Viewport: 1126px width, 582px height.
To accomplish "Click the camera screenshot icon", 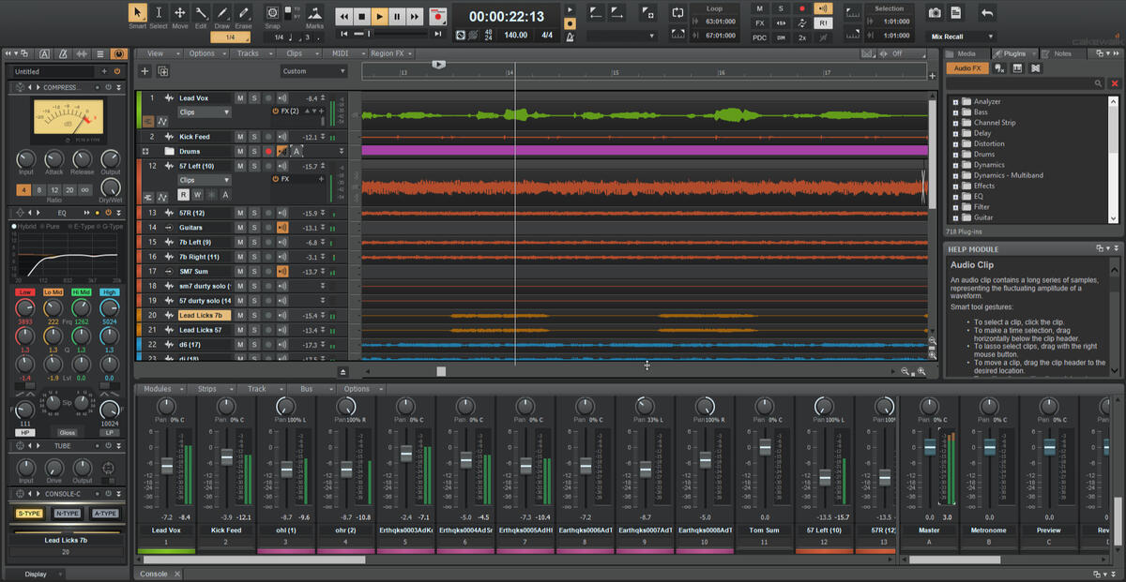I will tap(935, 13).
